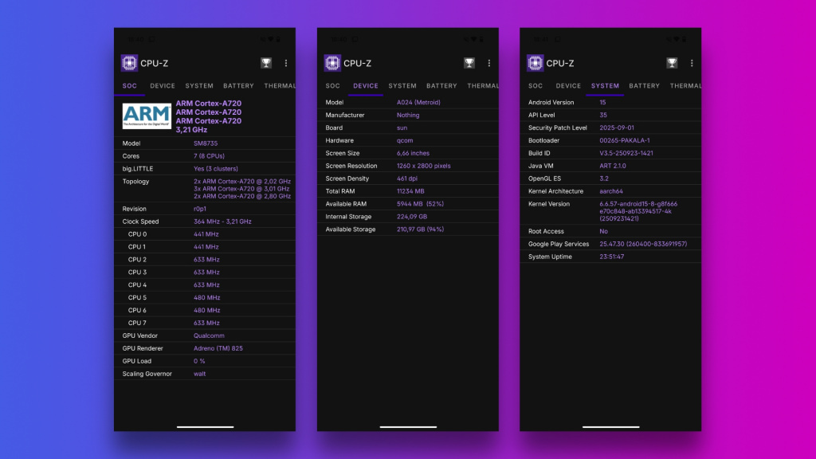Viewport: 816px width, 459px height.
Task: Open THERMAL tab in right phone
Action: pyautogui.click(x=685, y=86)
